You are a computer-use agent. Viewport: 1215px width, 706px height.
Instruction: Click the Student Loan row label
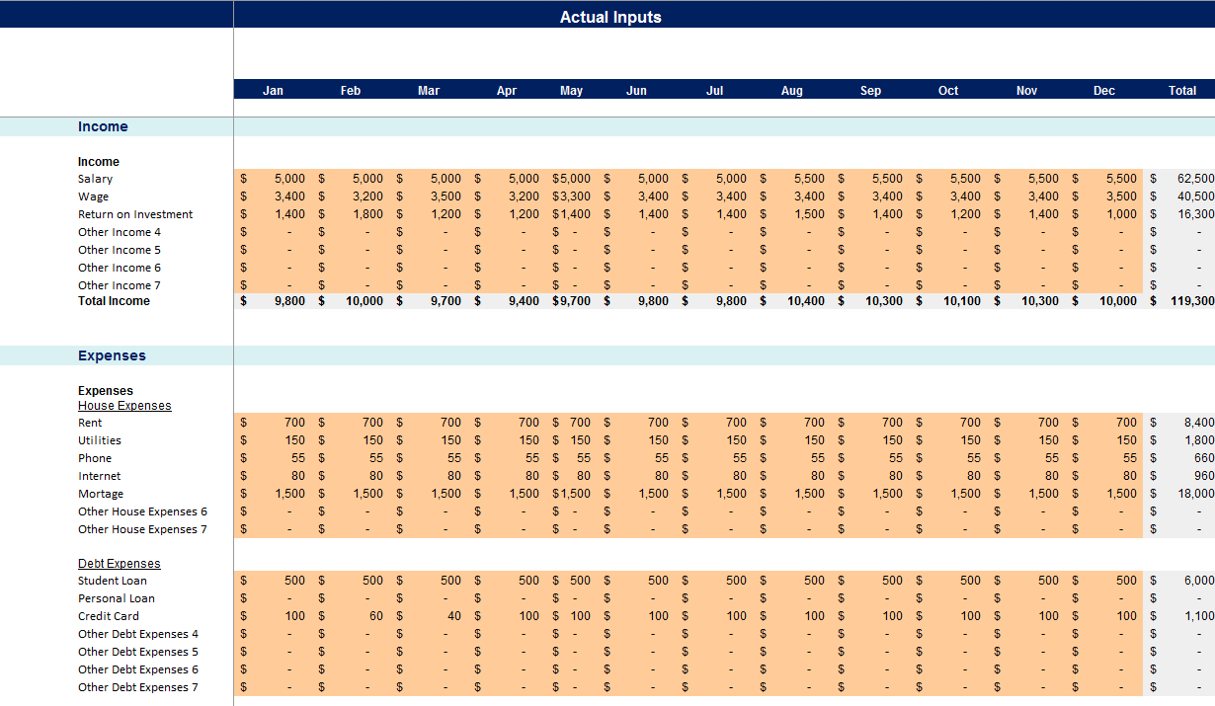(x=112, y=581)
